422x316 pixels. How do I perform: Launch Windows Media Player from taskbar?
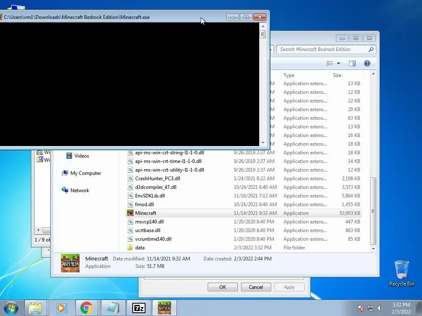click(x=61, y=308)
